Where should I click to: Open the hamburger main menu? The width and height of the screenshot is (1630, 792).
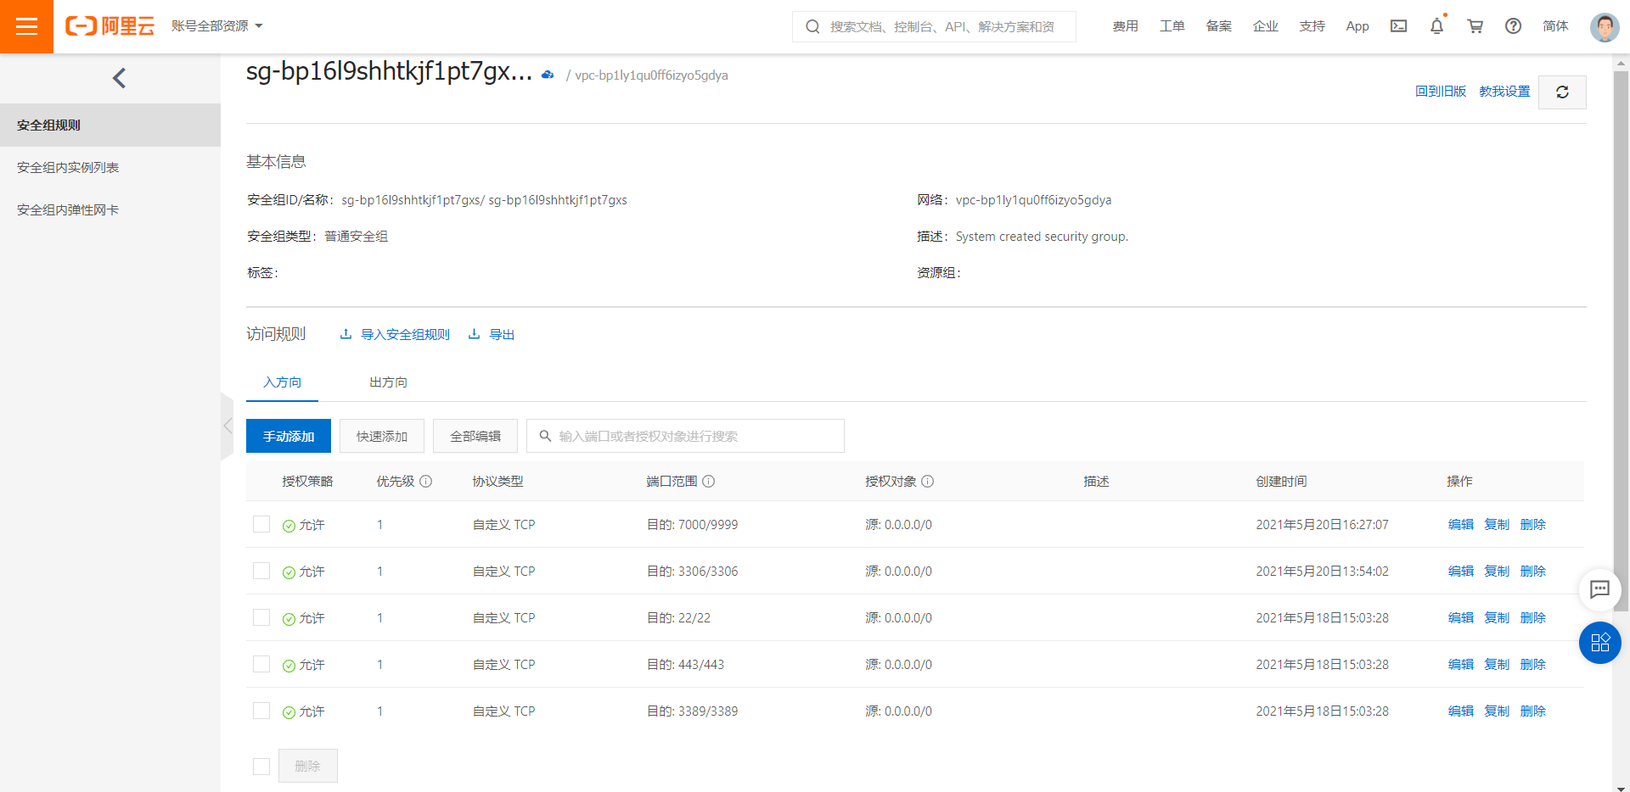click(26, 26)
